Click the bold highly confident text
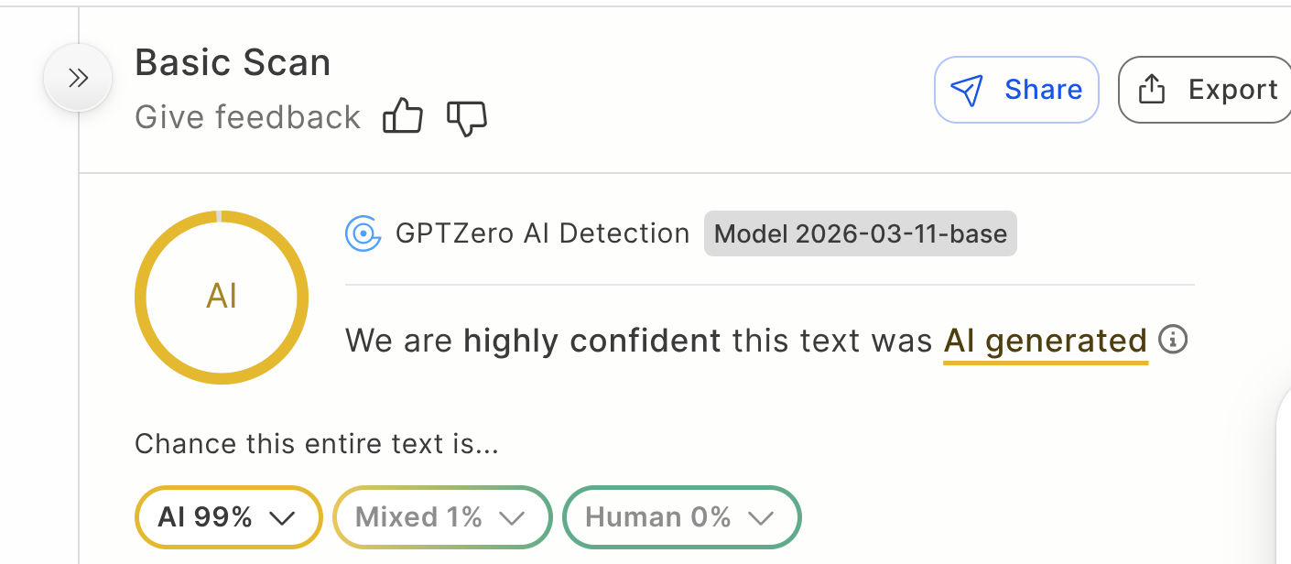Viewport: 1291px width, 564px height. (x=591, y=342)
